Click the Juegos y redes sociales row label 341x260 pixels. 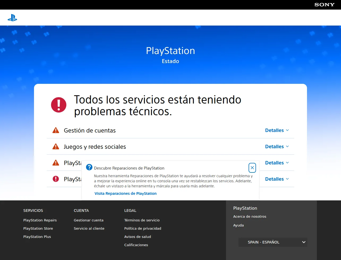tap(95, 147)
